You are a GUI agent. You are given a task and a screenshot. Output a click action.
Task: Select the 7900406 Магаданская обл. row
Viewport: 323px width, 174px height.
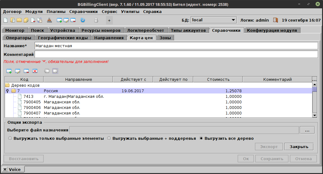coord(159,108)
